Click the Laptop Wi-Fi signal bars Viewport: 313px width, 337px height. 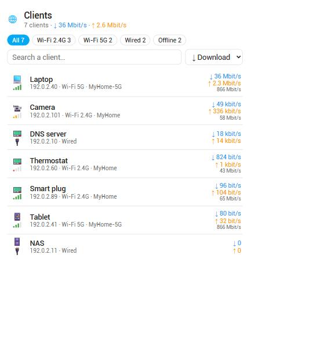point(17,88)
